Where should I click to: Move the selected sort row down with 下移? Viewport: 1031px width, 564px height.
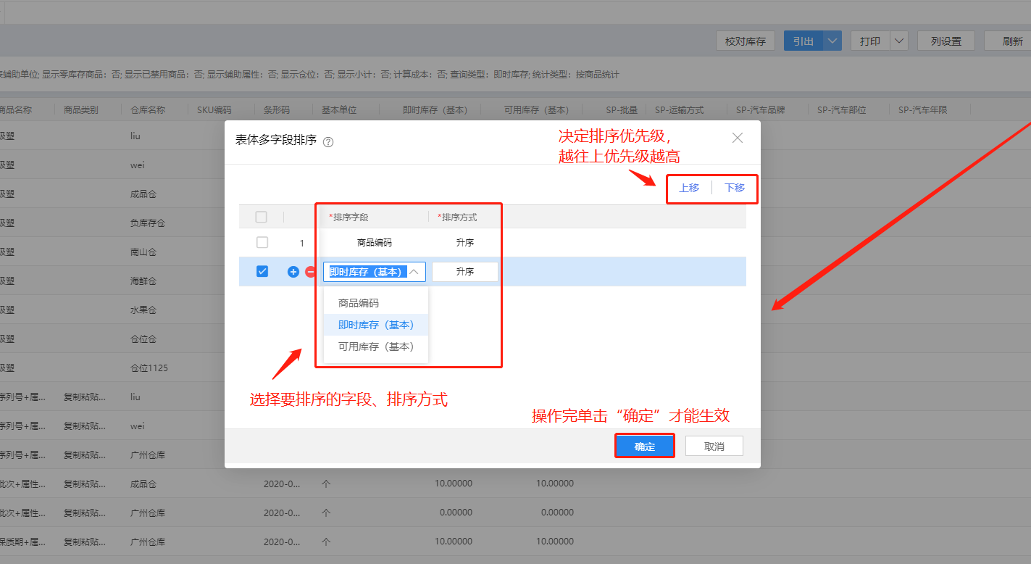tap(735, 188)
